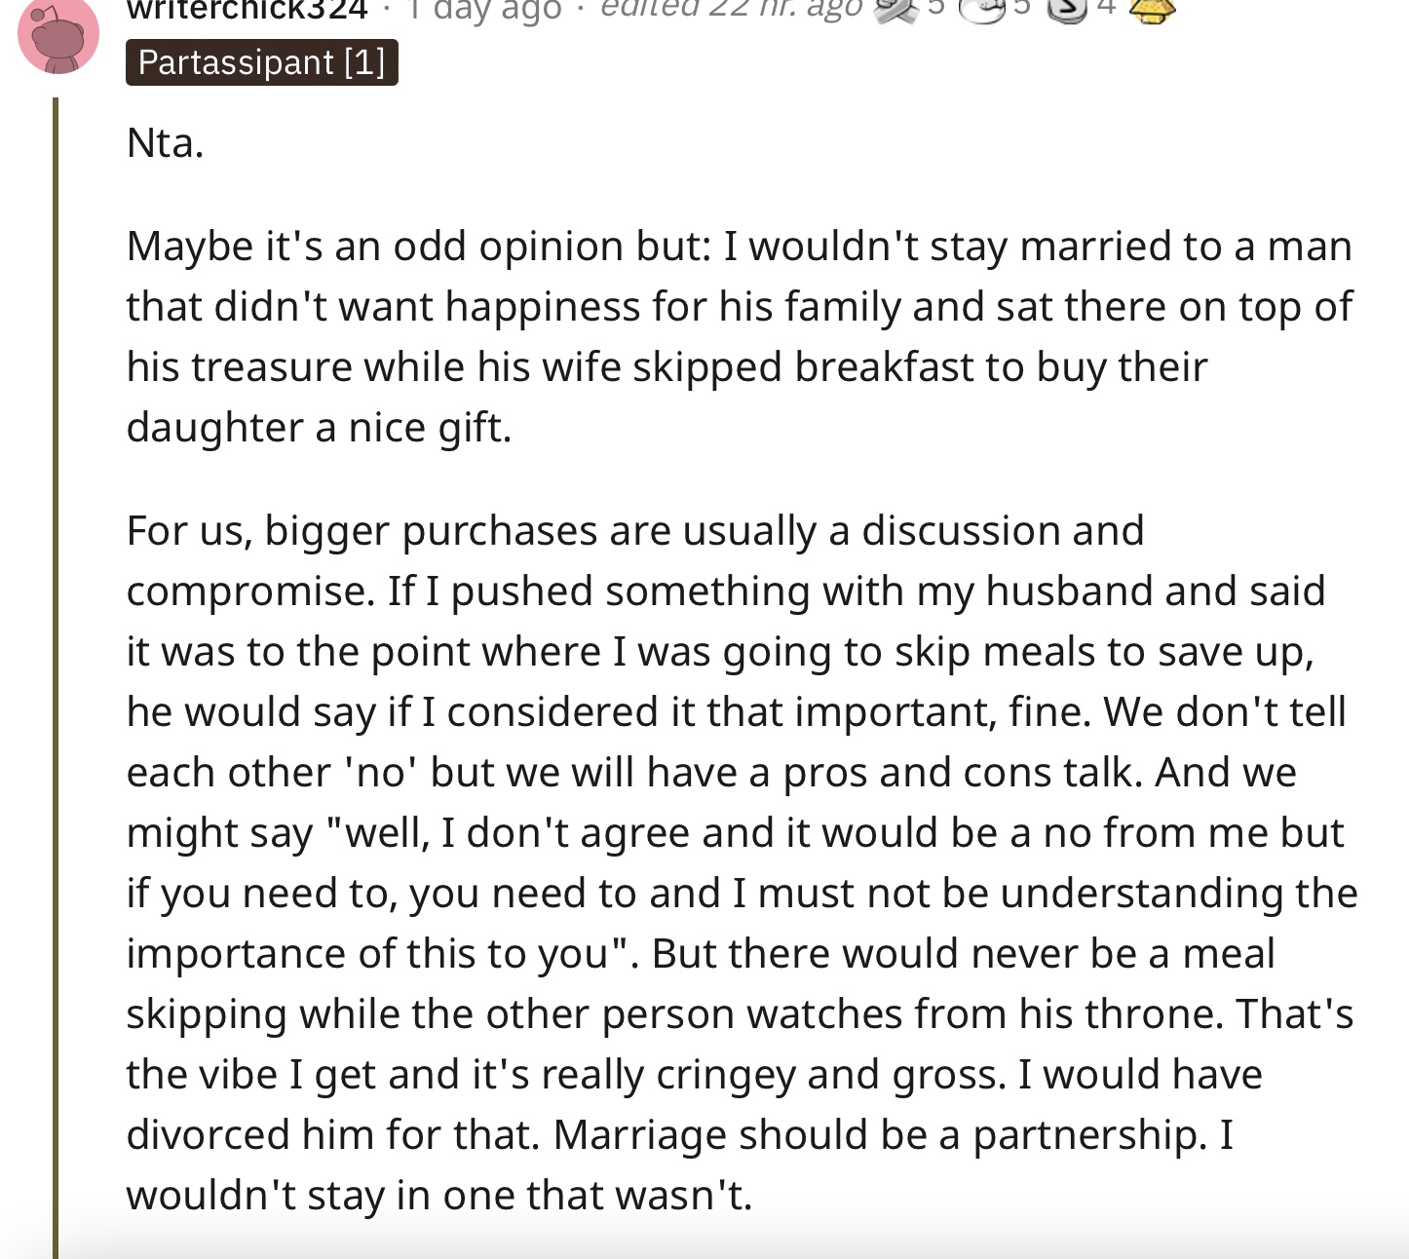
Task: Click the gold award icon at the far right
Action: click(x=1152, y=11)
